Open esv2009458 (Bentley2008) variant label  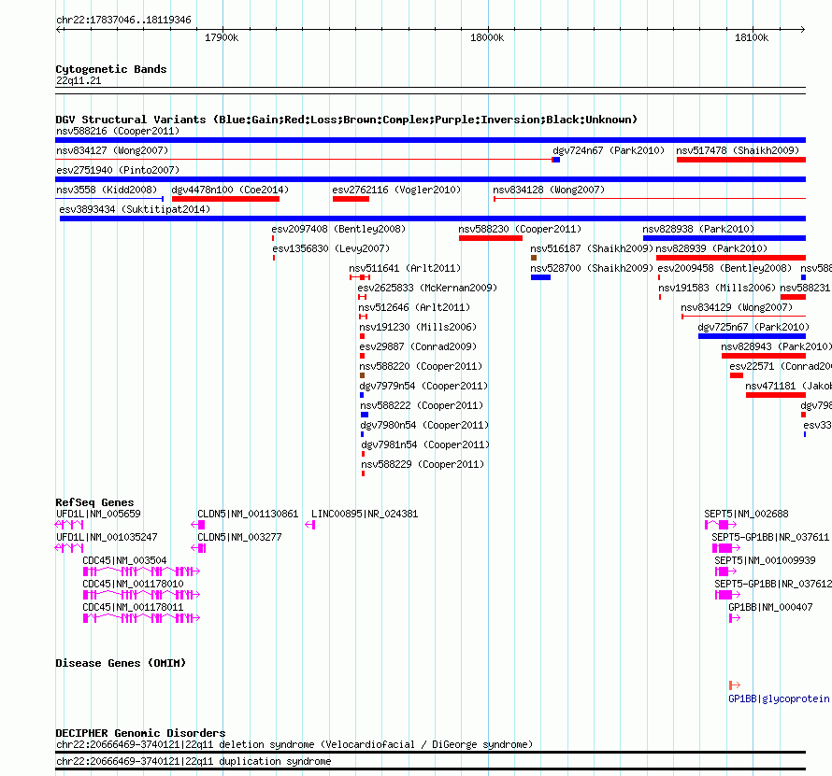[x=724, y=268]
